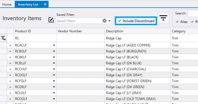Select the Inventory List tab
The height and width of the screenshot is (104, 198).
tap(28, 5)
